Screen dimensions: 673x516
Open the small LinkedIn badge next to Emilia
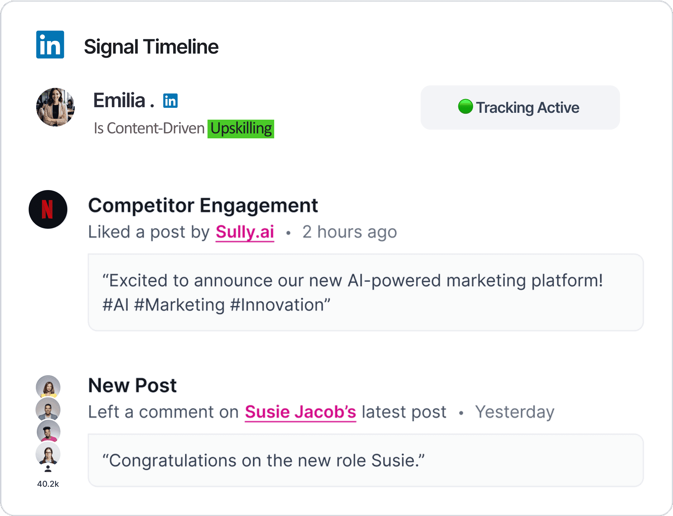[170, 101]
